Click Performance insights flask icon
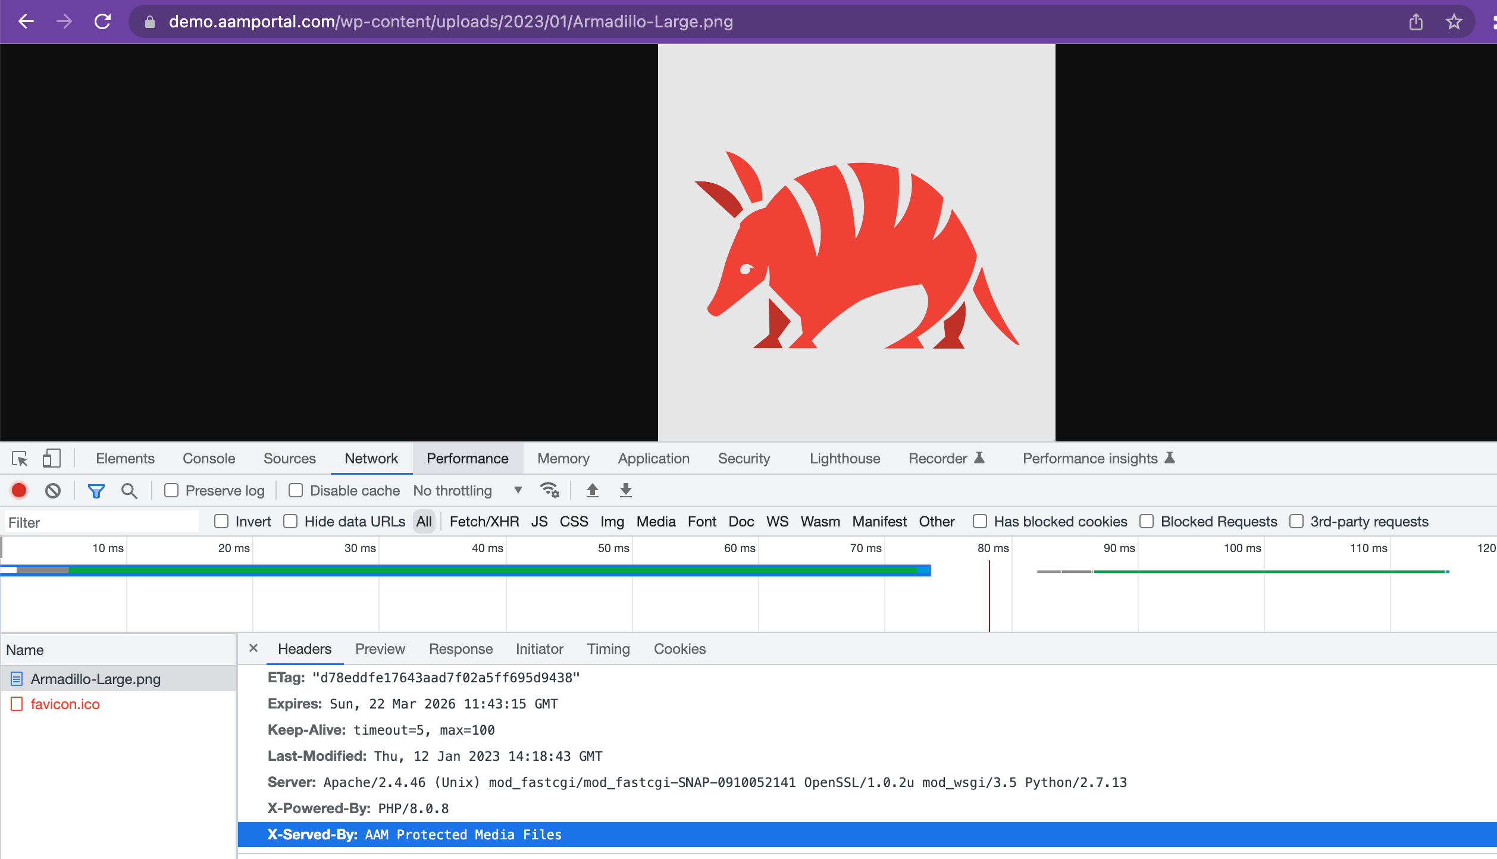 1170,457
